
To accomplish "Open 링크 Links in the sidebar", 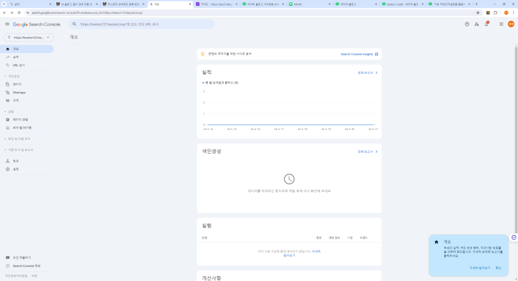I will tap(26, 161).
